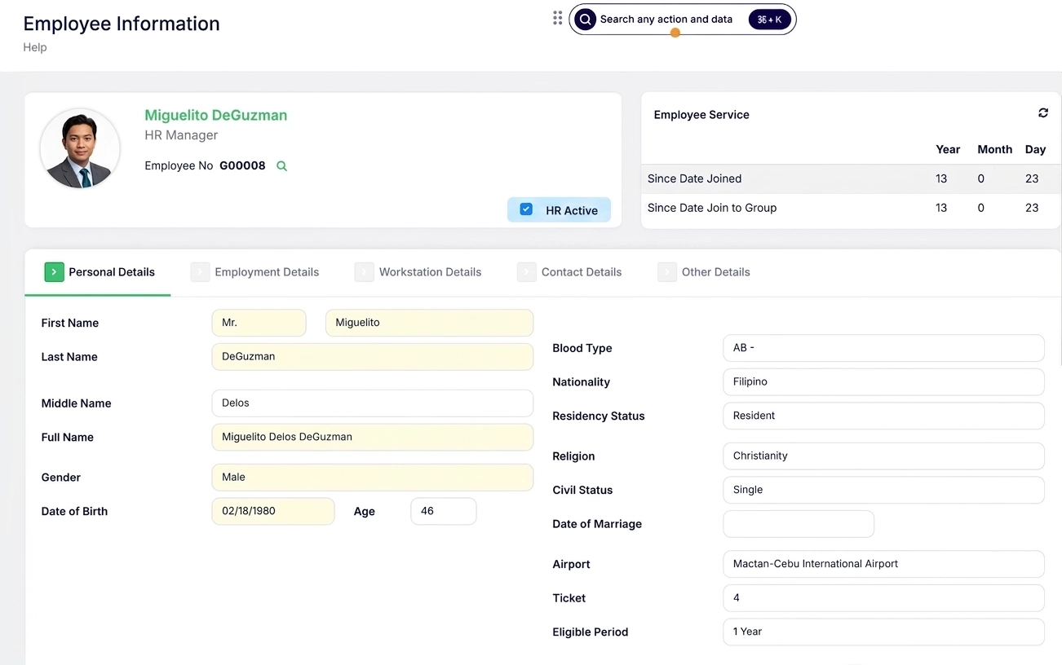Open the Religion field showing Christianity

[x=883, y=456]
